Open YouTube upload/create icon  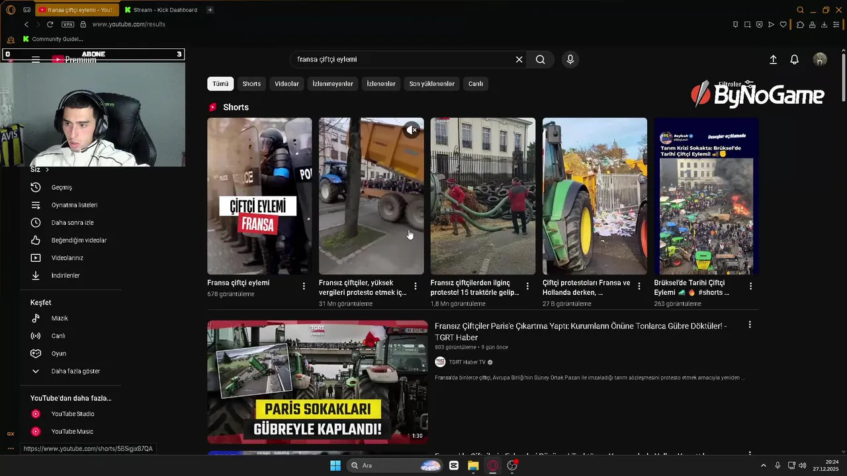click(773, 59)
